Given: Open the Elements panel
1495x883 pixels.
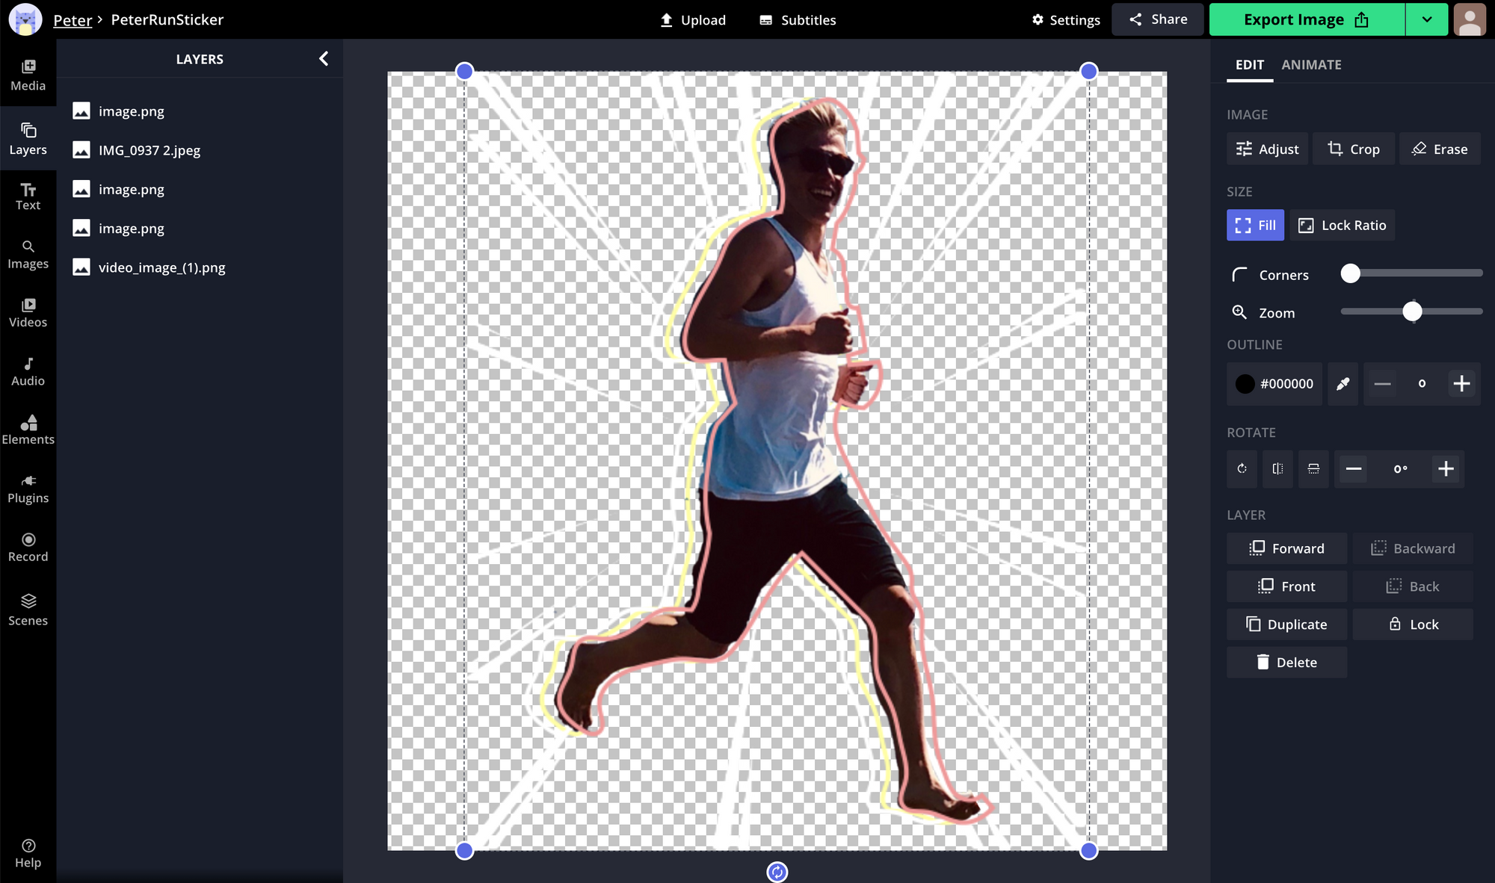Looking at the screenshot, I should (x=28, y=428).
